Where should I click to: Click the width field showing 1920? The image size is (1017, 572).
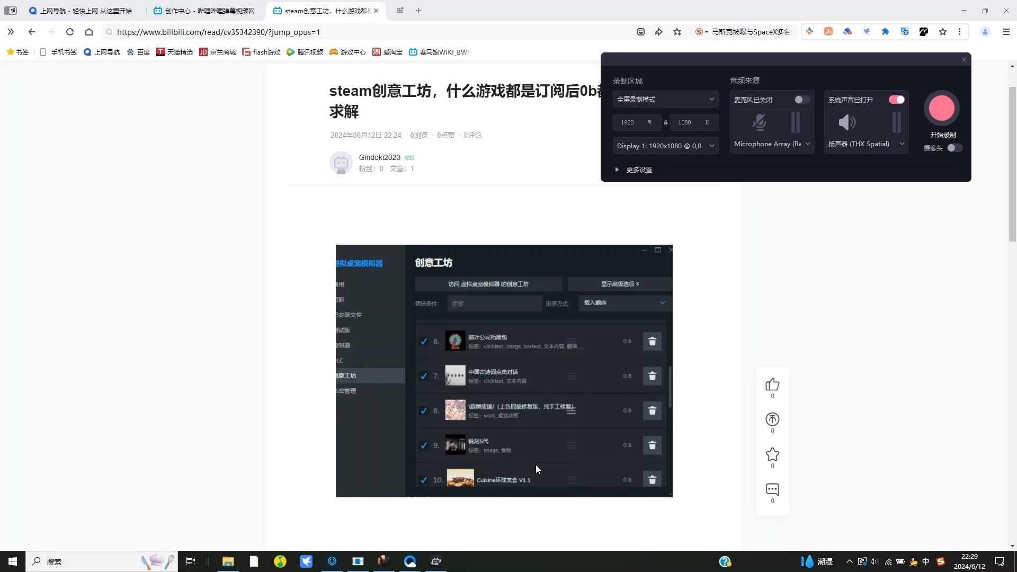[637, 122]
